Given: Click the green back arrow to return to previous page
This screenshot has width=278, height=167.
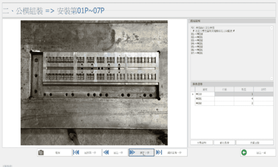Looking at the screenshot, I should pos(244,152).
